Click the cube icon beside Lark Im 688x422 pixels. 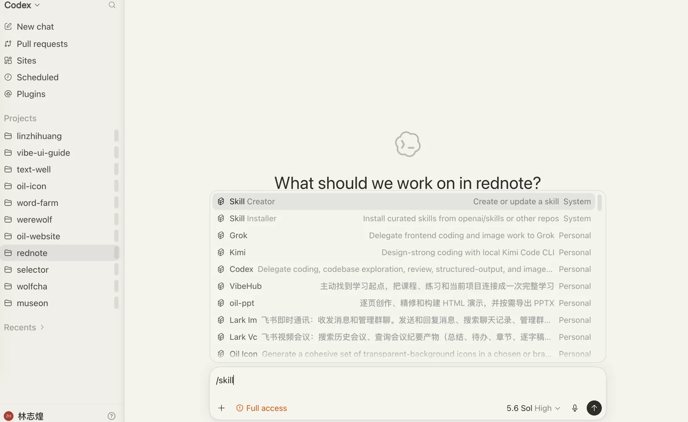pos(221,320)
